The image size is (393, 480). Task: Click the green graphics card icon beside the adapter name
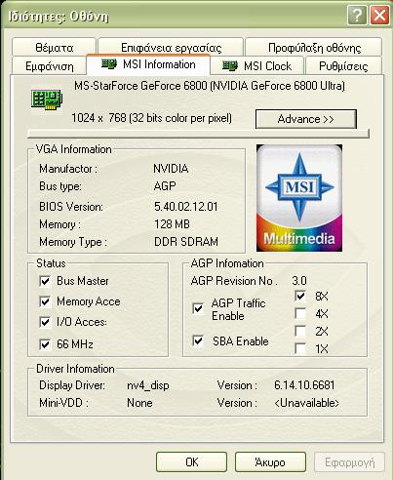coord(47,100)
